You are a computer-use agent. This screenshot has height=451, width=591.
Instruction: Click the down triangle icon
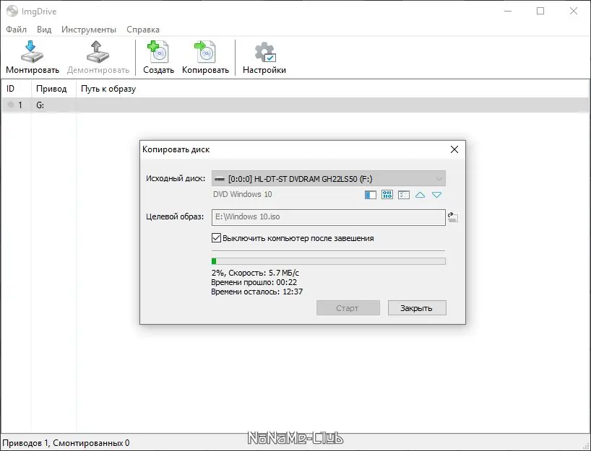click(x=436, y=195)
